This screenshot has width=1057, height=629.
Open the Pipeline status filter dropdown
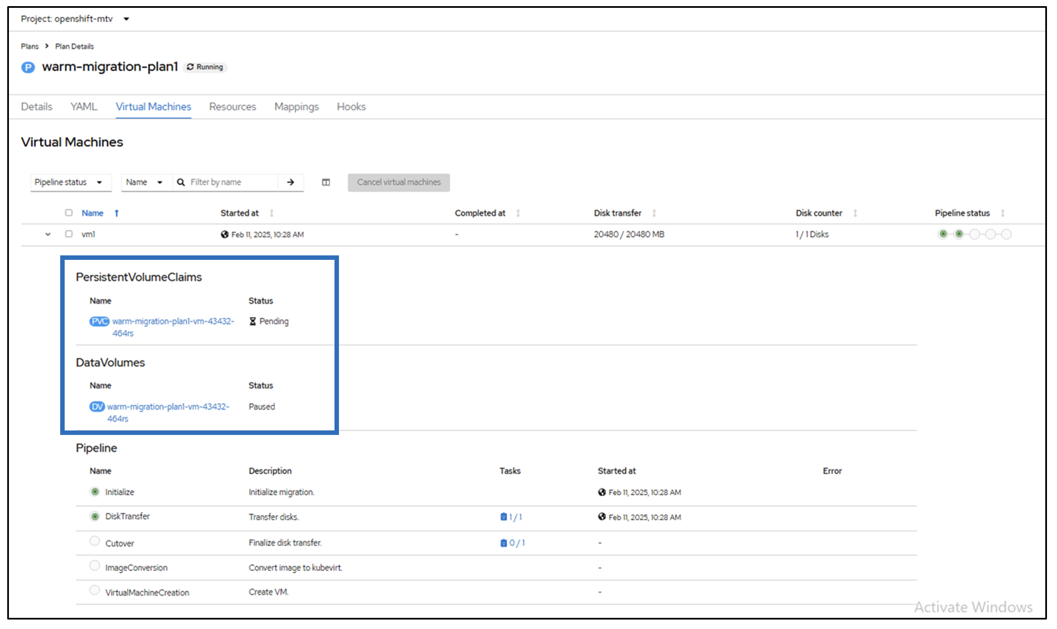click(69, 182)
